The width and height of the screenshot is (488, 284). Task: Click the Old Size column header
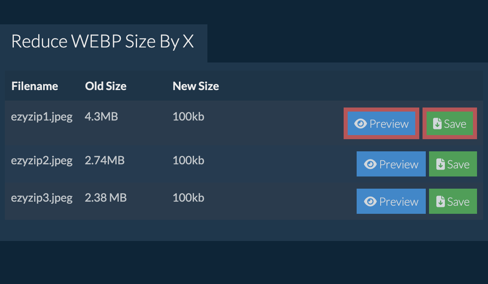click(106, 86)
